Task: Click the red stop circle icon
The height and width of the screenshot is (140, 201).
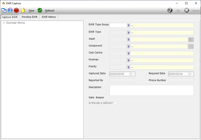Action: (x=16, y=10)
